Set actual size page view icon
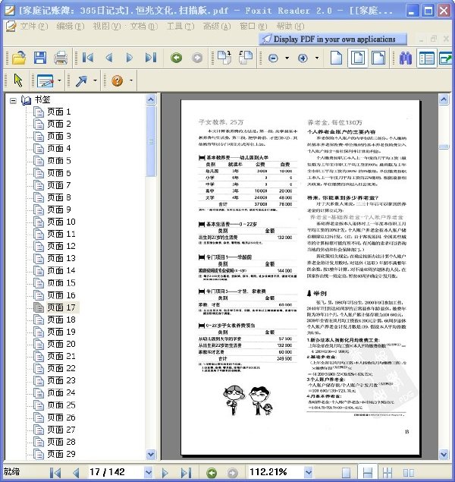The height and width of the screenshot is (482, 455). click(x=336, y=58)
